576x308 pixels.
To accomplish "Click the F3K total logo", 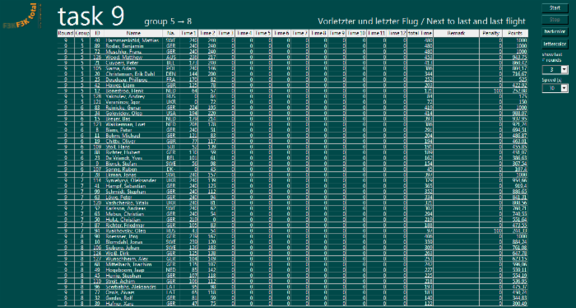I will 22,16.
